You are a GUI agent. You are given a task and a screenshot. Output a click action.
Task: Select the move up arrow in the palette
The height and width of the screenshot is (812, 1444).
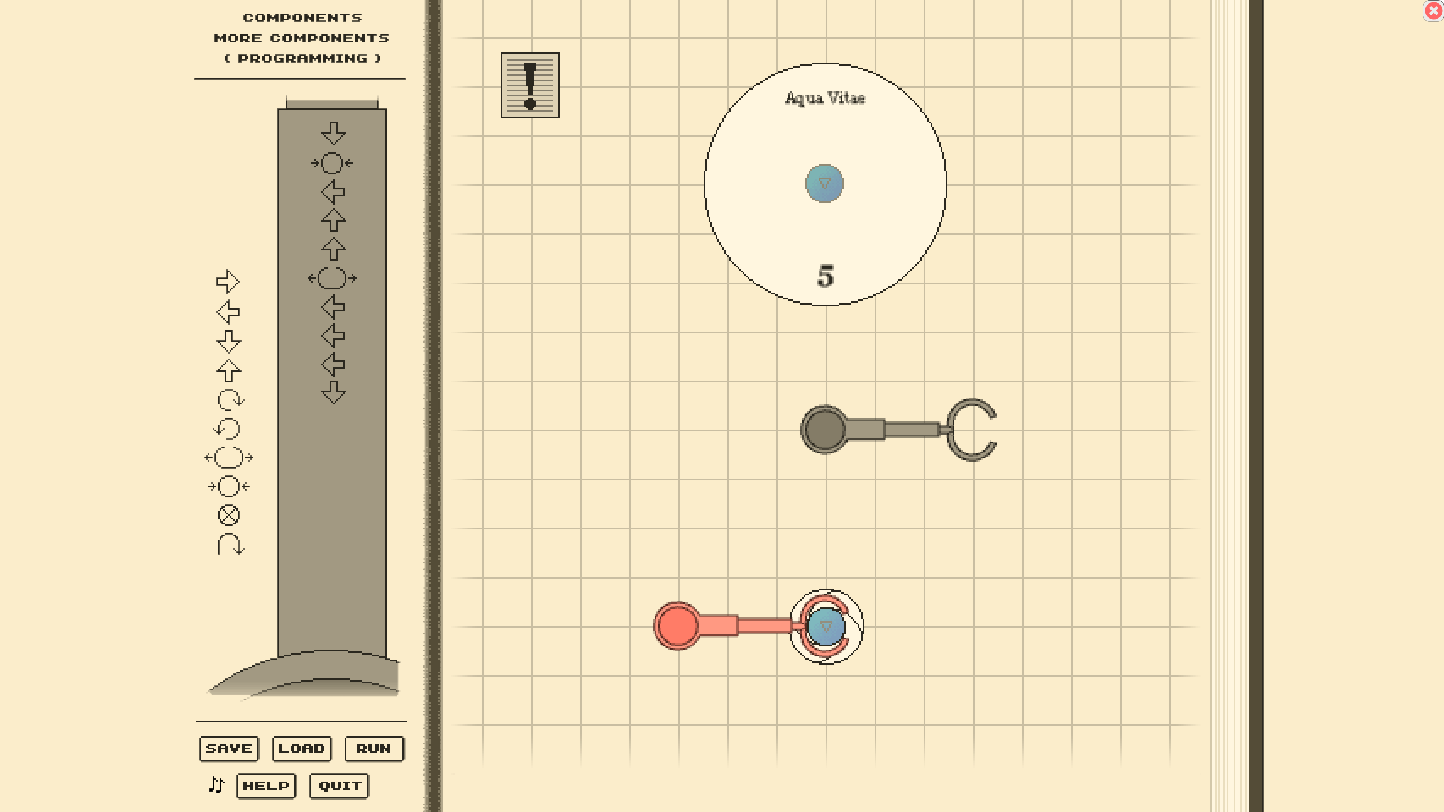pyautogui.click(x=229, y=370)
